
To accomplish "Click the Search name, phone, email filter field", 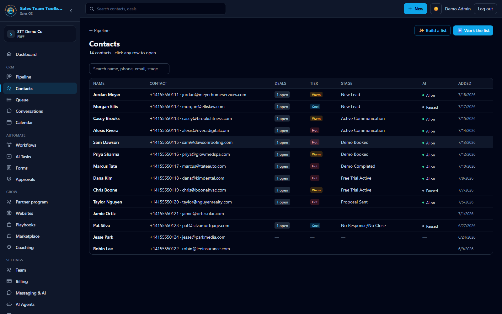I will (129, 69).
